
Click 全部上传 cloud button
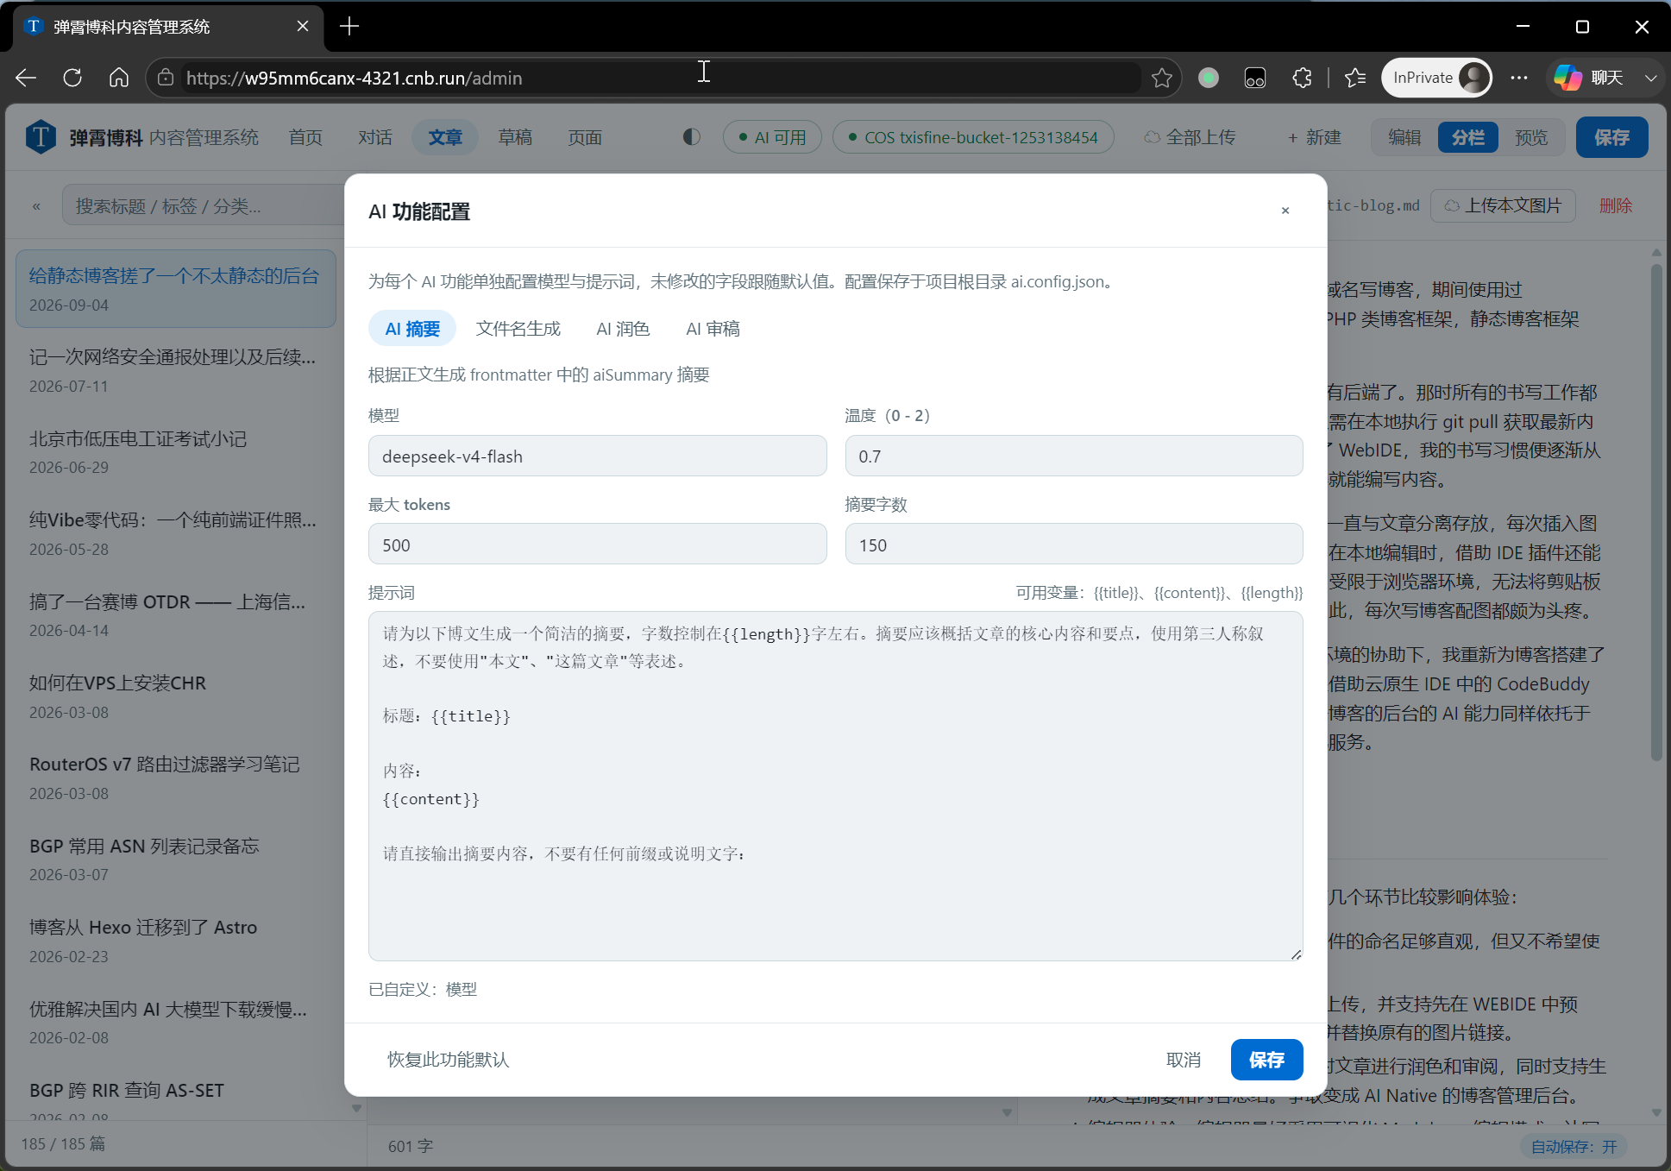click(1190, 137)
